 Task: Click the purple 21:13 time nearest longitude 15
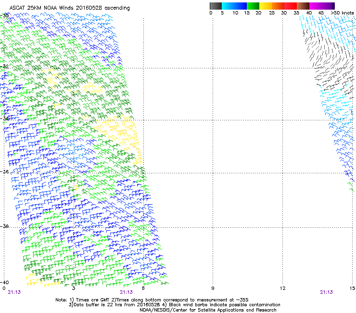pyautogui.click(x=326, y=292)
